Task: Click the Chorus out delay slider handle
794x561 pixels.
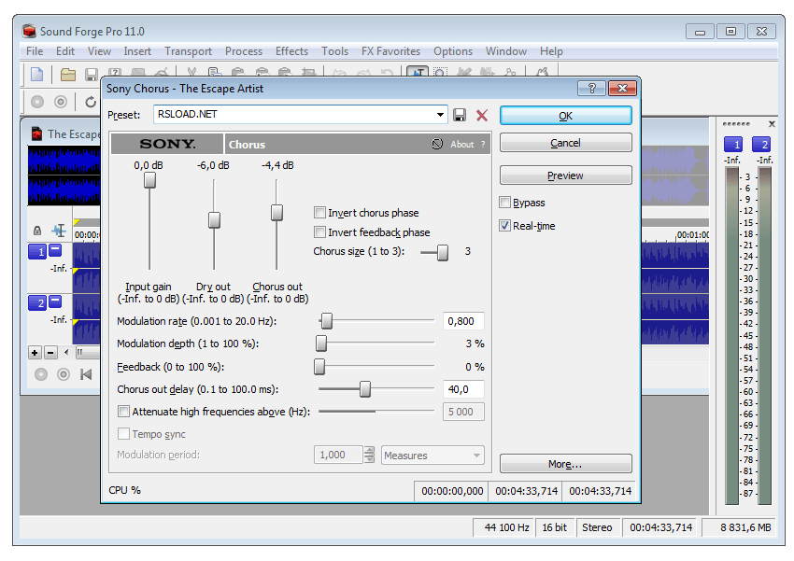Action: pos(365,389)
